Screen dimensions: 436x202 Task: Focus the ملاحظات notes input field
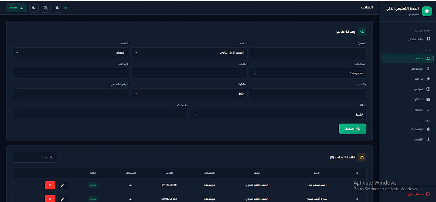pos(100,114)
